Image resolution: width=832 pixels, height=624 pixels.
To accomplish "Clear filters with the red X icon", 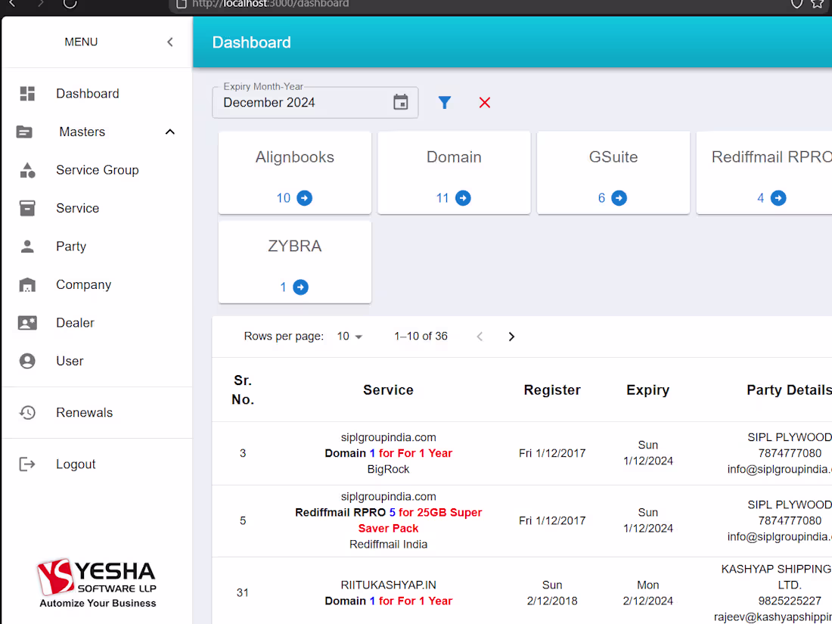I will pyautogui.click(x=484, y=102).
